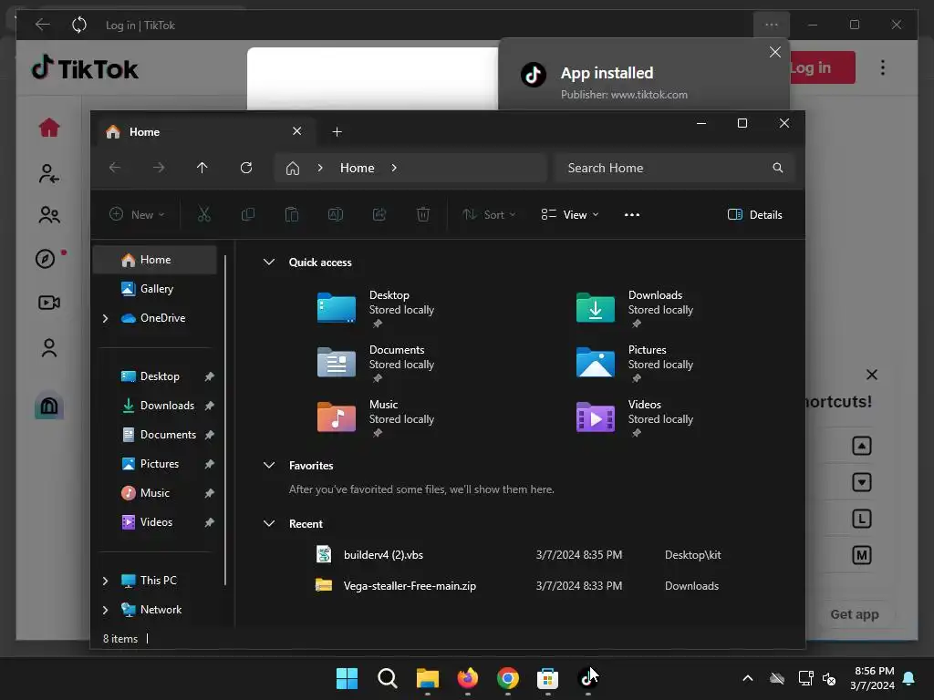Select Gallery in the navigation pane

click(x=155, y=289)
